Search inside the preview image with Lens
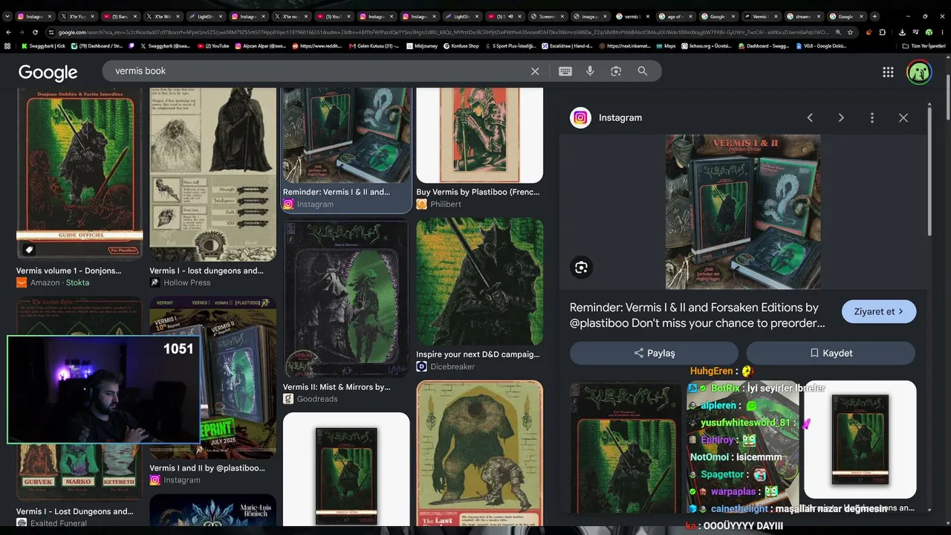This screenshot has width=951, height=535. (582, 267)
